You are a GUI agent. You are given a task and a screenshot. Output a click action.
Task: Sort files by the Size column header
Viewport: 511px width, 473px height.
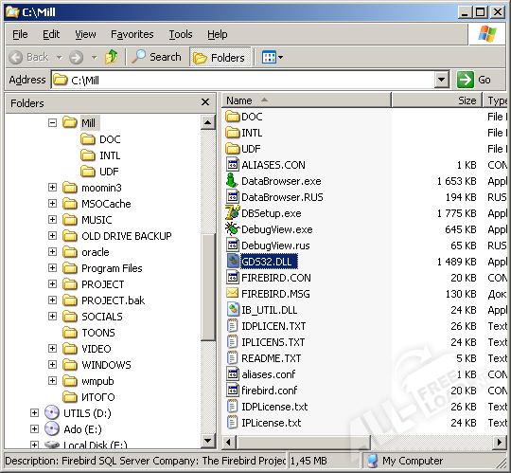tap(436, 100)
